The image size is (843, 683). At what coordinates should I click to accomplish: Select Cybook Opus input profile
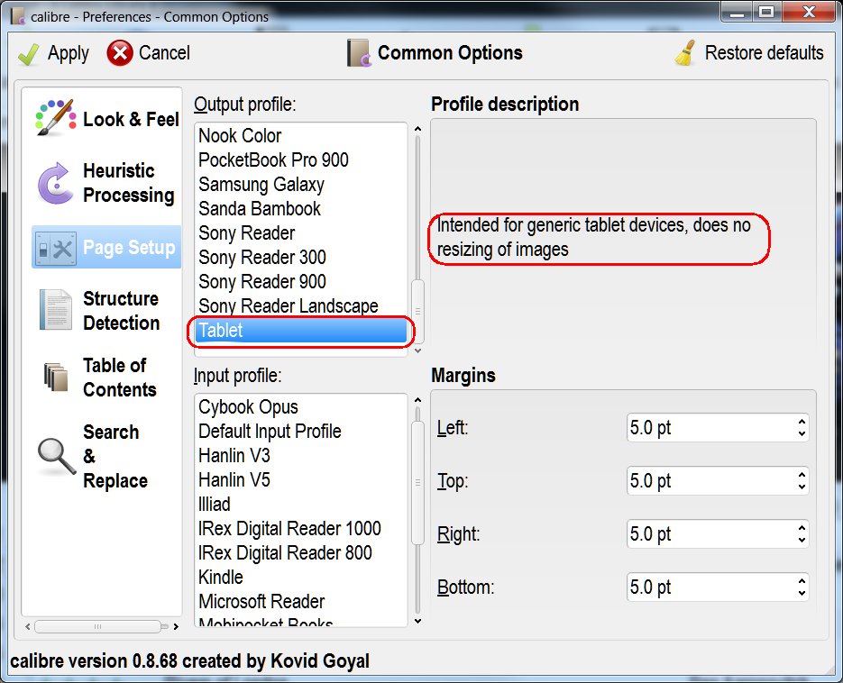click(301, 406)
